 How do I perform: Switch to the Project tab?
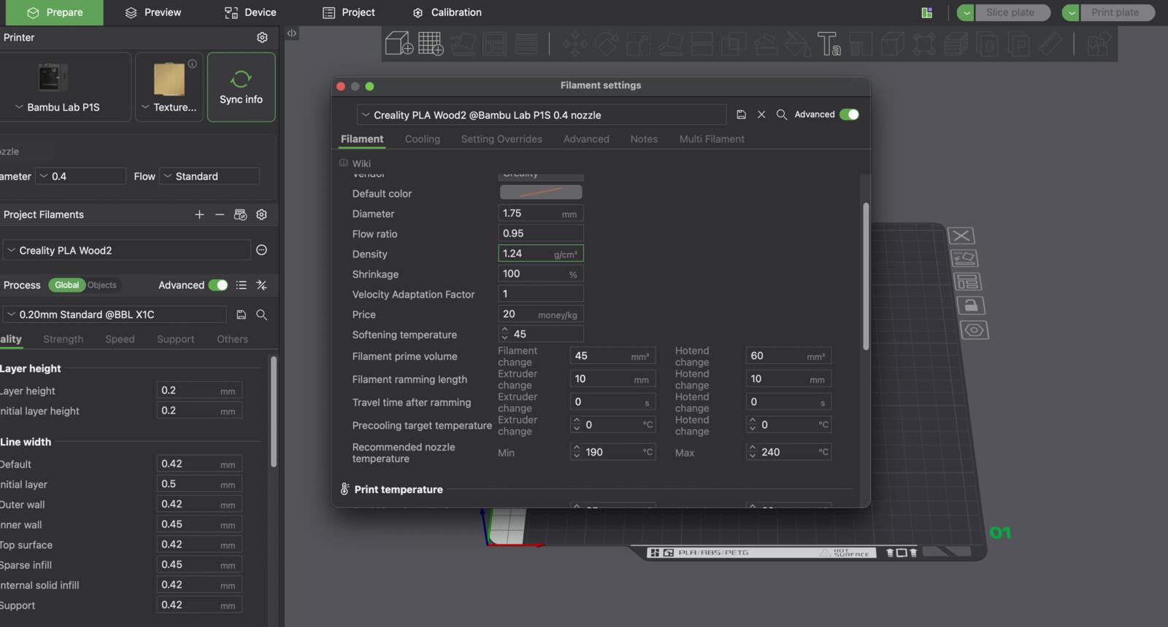(349, 12)
